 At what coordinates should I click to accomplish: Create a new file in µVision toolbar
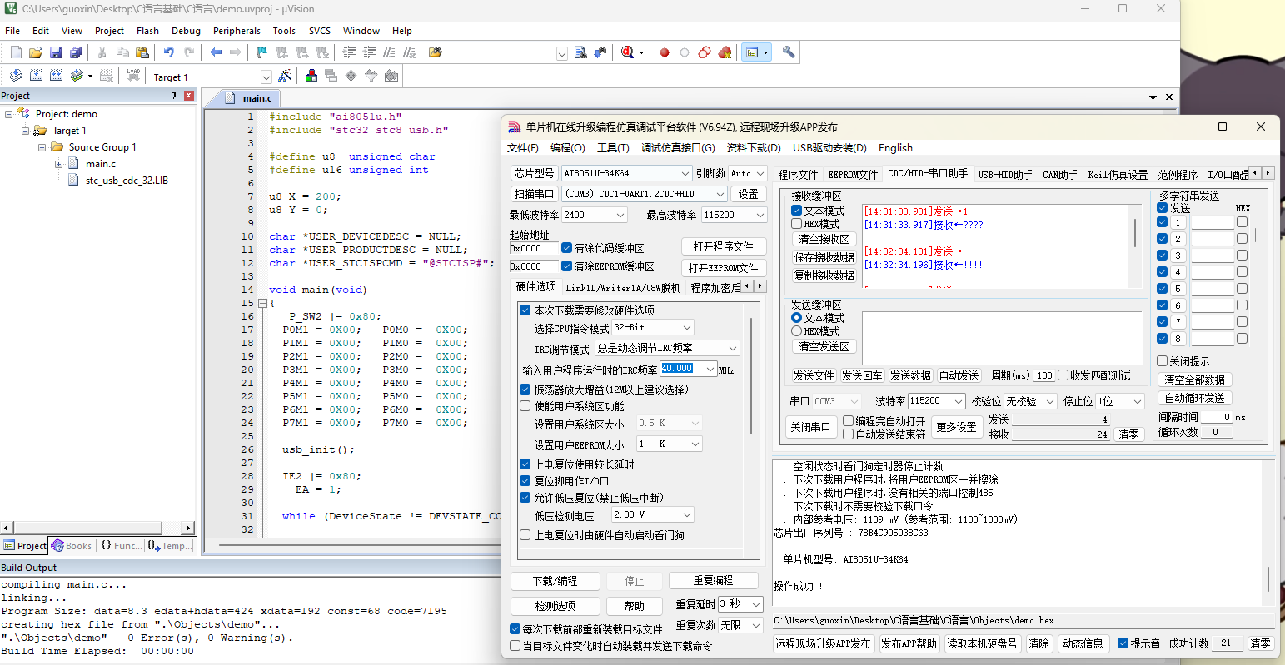[x=16, y=52]
